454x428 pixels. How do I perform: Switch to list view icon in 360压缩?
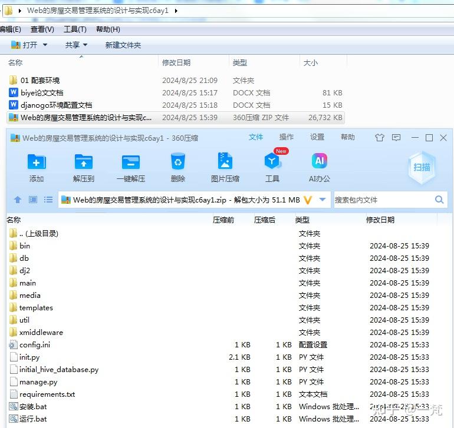(x=48, y=200)
